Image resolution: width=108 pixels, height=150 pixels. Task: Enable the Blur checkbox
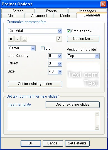pyautogui.click(x=43, y=48)
